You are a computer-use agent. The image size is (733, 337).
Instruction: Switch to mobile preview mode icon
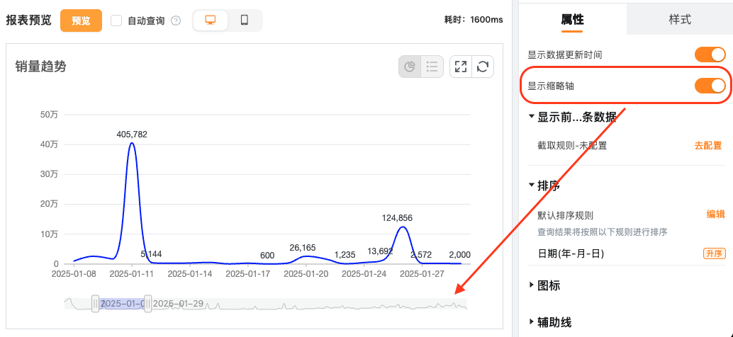[x=245, y=21]
